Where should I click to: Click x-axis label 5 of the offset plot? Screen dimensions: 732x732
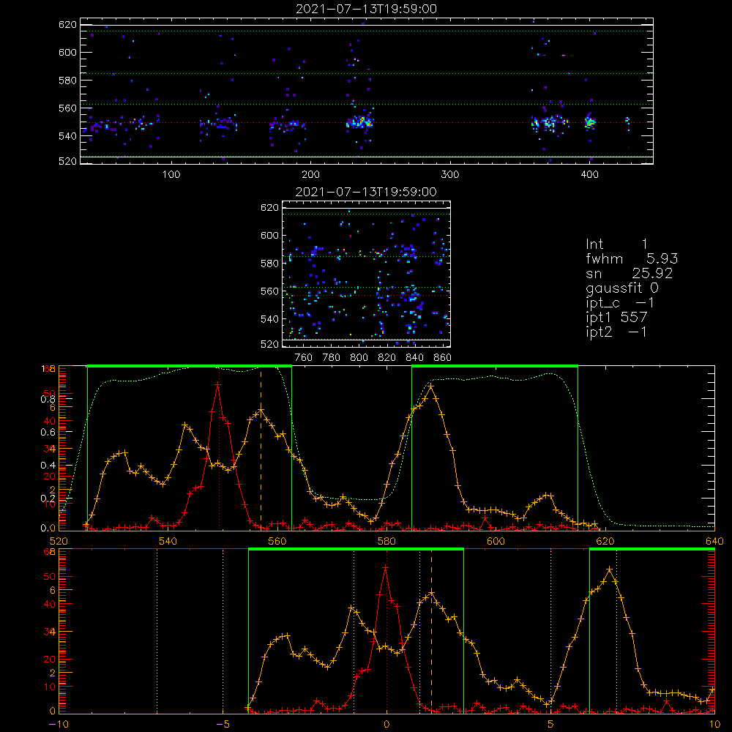(x=551, y=725)
